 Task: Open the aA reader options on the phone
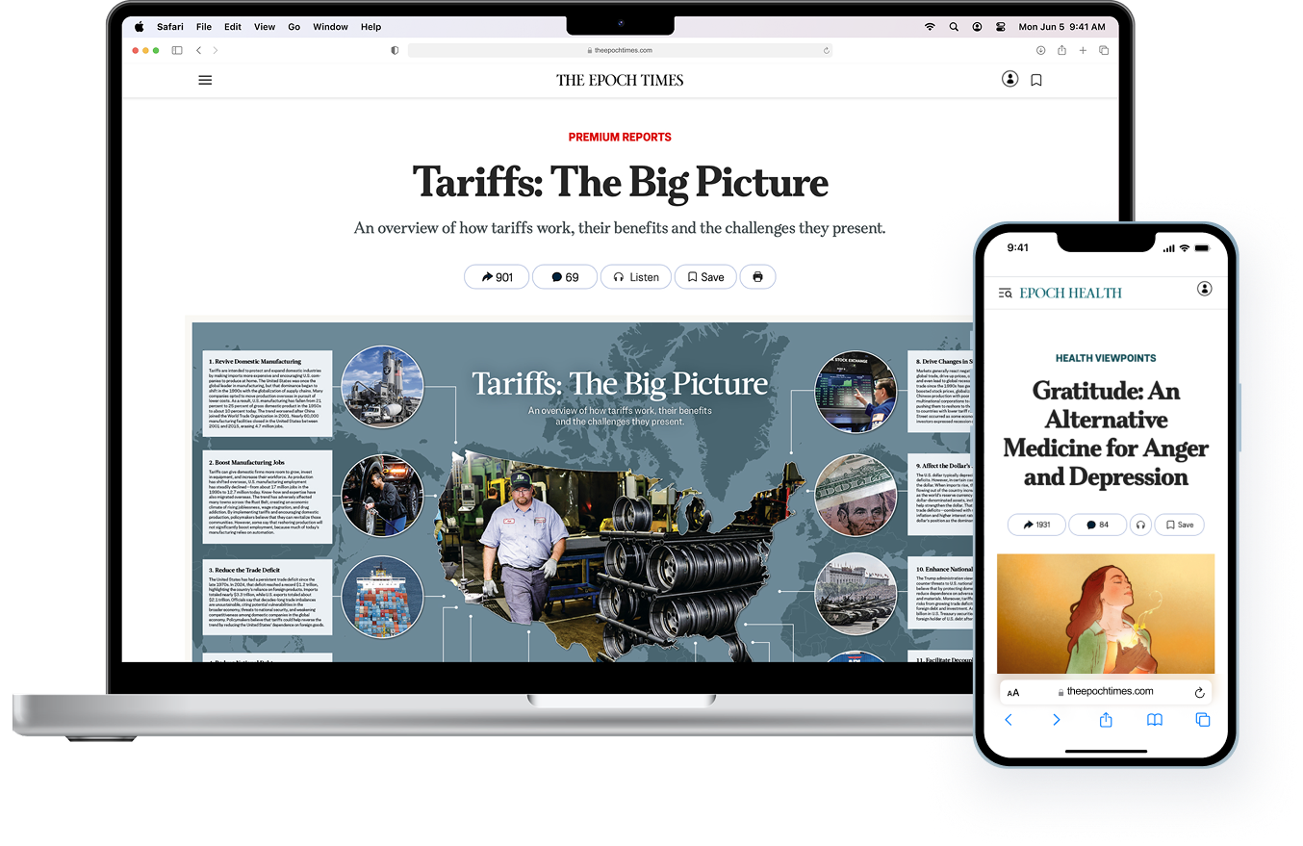[x=1013, y=692]
